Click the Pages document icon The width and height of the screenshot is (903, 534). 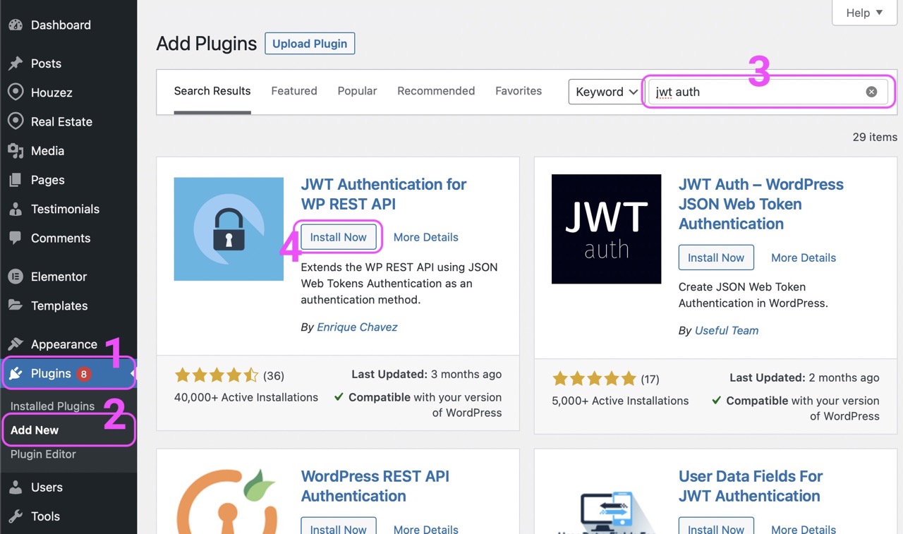16,180
